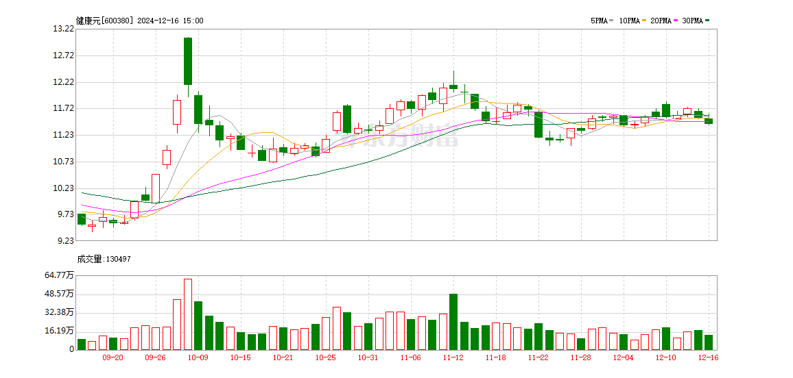793x378 pixels.
Task: Click the 12-10 date label
Action: pyautogui.click(x=665, y=357)
